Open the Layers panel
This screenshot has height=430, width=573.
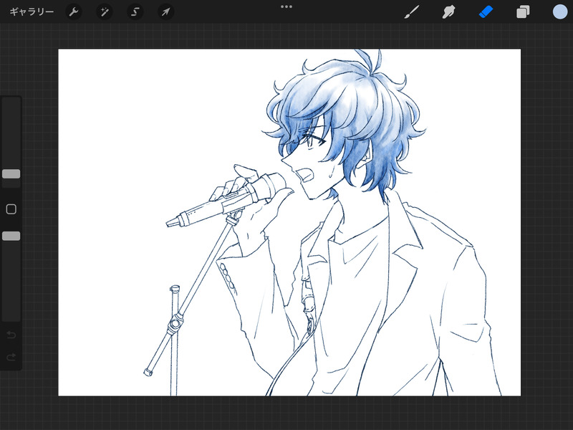523,12
